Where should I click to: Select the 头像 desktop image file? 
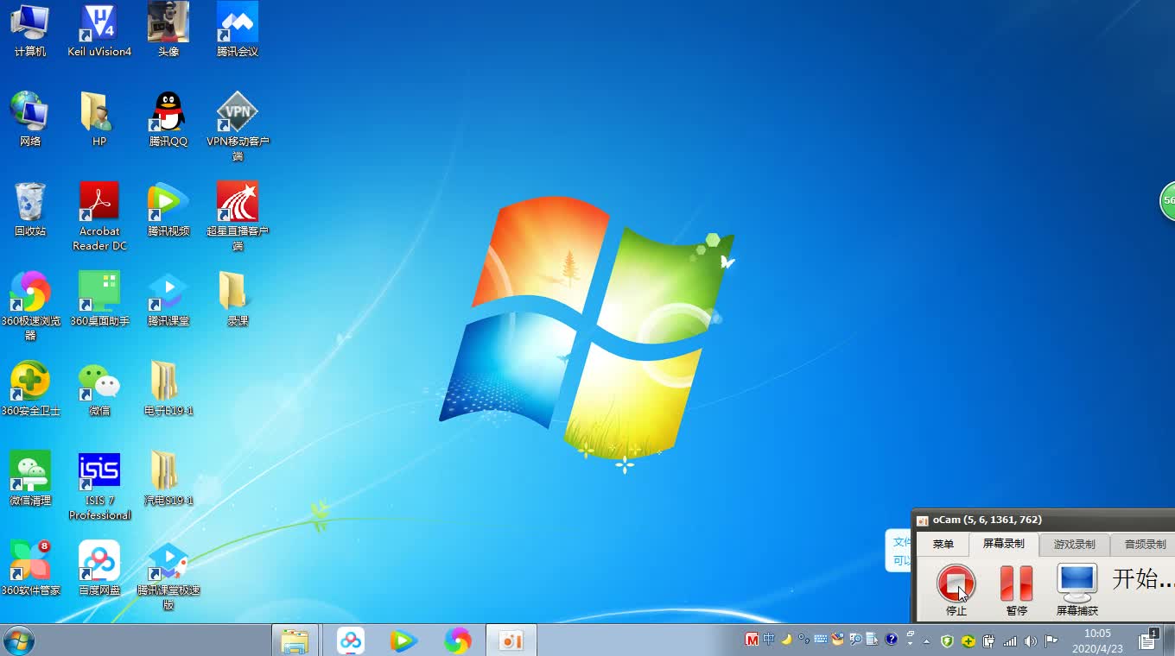click(x=168, y=30)
